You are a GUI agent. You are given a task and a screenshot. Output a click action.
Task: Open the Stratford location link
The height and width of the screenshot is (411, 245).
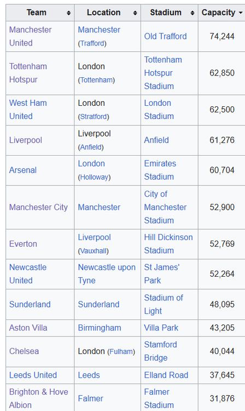pyautogui.click(x=94, y=117)
